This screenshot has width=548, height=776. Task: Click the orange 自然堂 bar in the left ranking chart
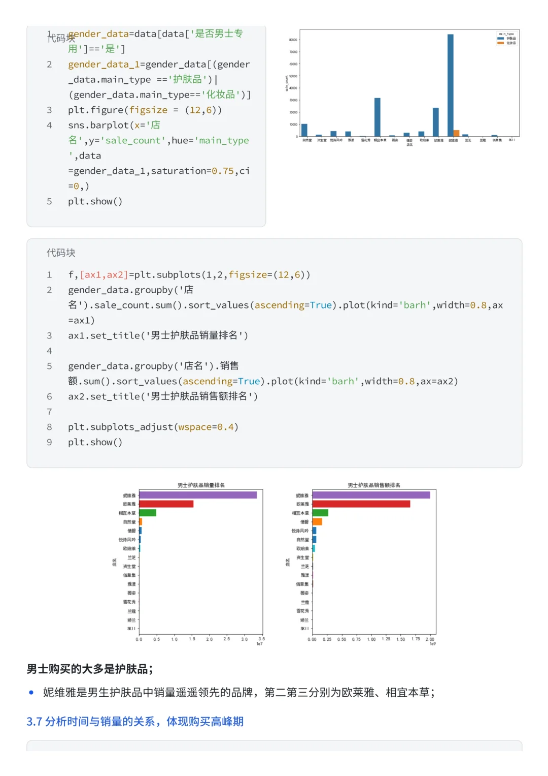point(141,522)
